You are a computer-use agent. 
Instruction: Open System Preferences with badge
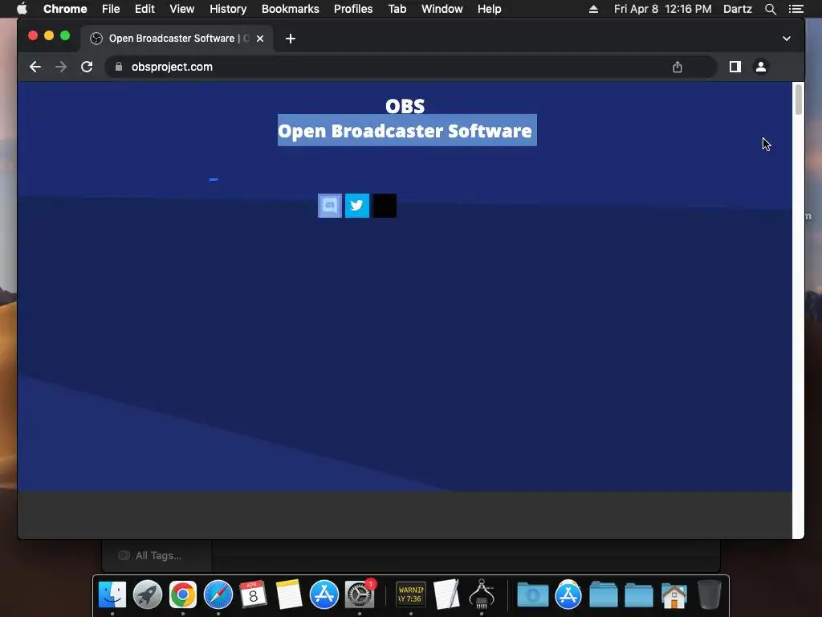[360, 595]
